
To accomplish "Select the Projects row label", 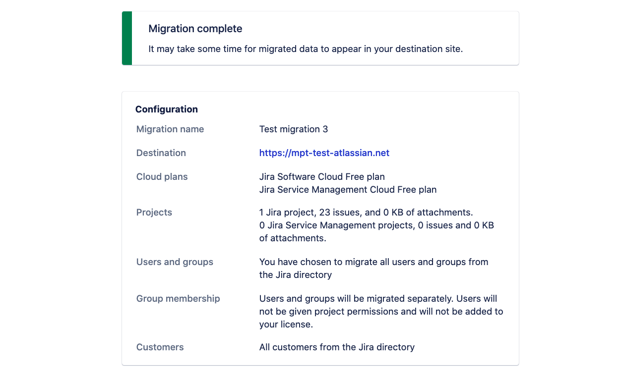I will coord(154,212).
